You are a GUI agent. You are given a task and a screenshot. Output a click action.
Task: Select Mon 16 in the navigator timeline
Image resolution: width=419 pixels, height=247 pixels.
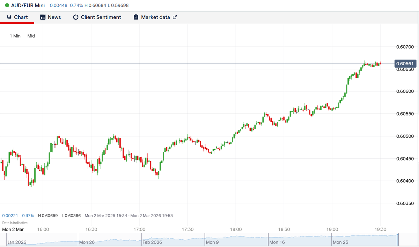277,242
